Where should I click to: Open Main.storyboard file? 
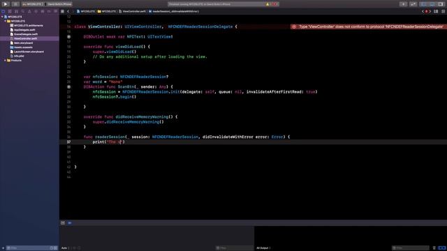pyautogui.click(x=22, y=43)
